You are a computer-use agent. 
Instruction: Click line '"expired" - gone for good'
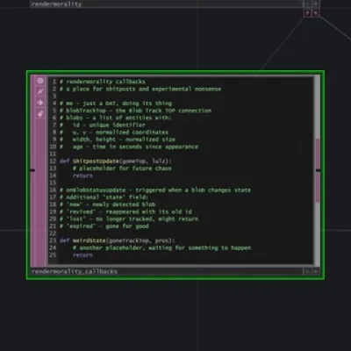(104, 226)
